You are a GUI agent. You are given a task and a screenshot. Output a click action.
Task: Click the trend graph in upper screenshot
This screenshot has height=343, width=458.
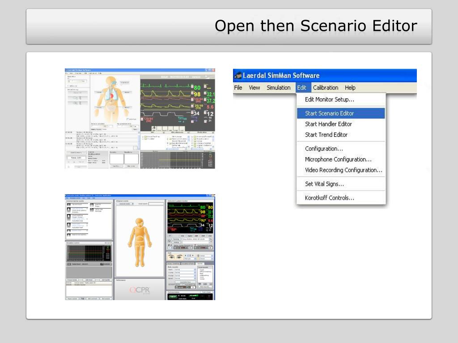[x=178, y=160]
